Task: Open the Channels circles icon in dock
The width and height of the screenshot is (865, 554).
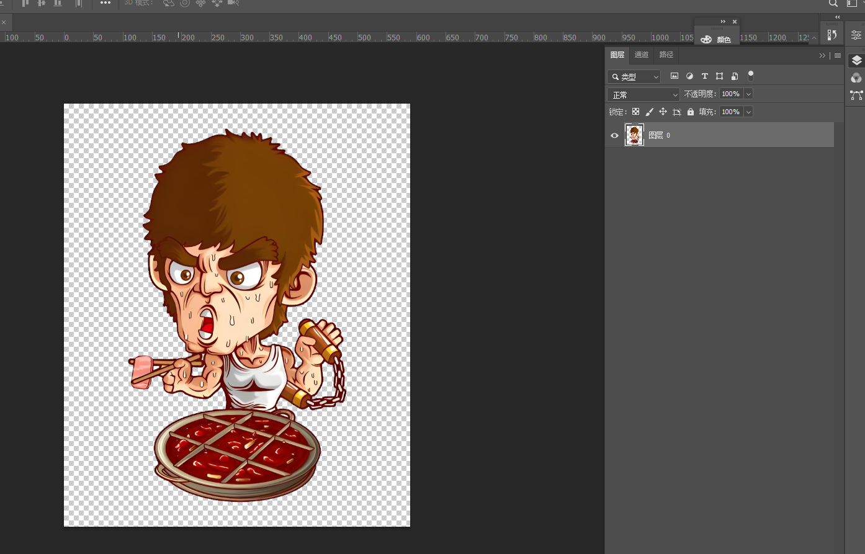Action: [856, 78]
